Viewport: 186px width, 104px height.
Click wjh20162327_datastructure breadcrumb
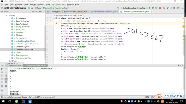(14, 8)
